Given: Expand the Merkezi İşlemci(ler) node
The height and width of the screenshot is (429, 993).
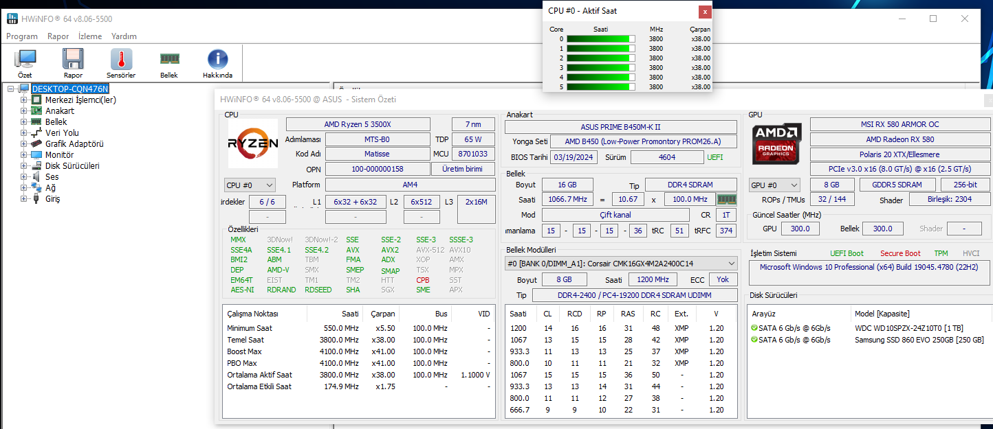Looking at the screenshot, I should coord(23,100).
